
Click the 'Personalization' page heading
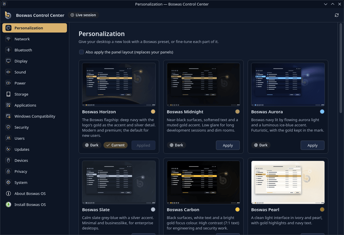102,34
